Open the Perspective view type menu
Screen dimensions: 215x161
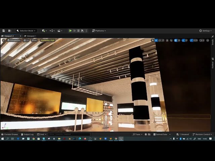[x=14, y=40]
